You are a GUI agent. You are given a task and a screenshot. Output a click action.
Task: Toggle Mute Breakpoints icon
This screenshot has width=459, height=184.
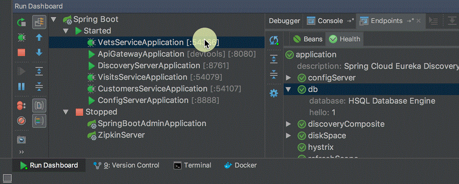pyautogui.click(x=21, y=120)
